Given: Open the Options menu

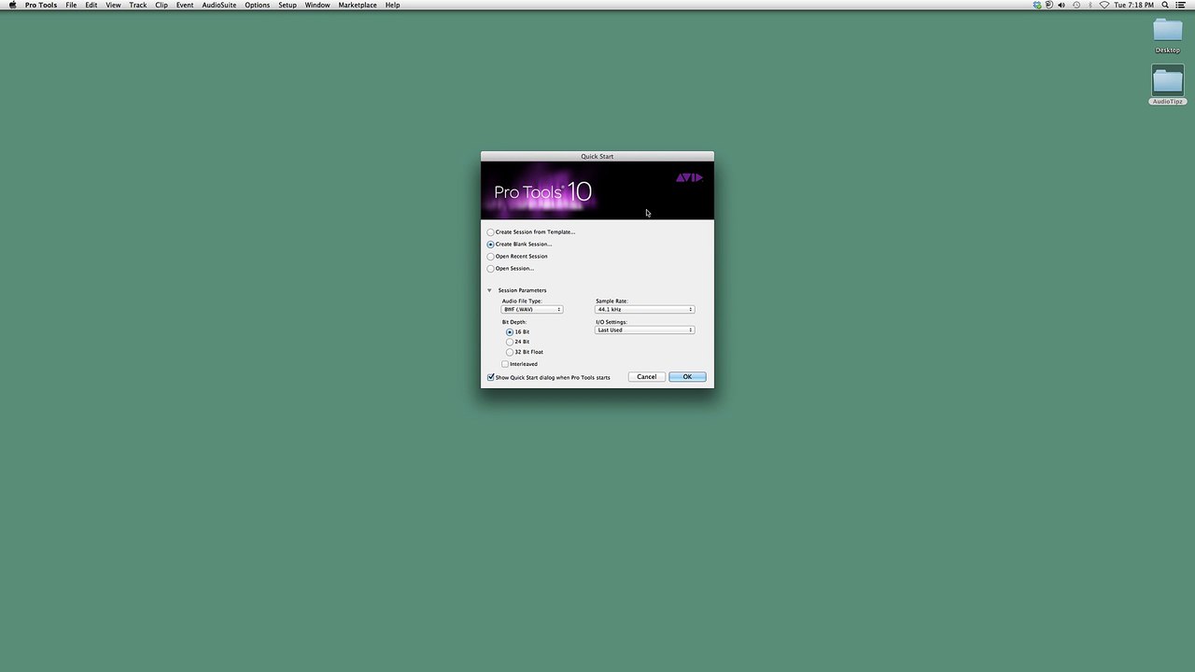Looking at the screenshot, I should pos(258,5).
